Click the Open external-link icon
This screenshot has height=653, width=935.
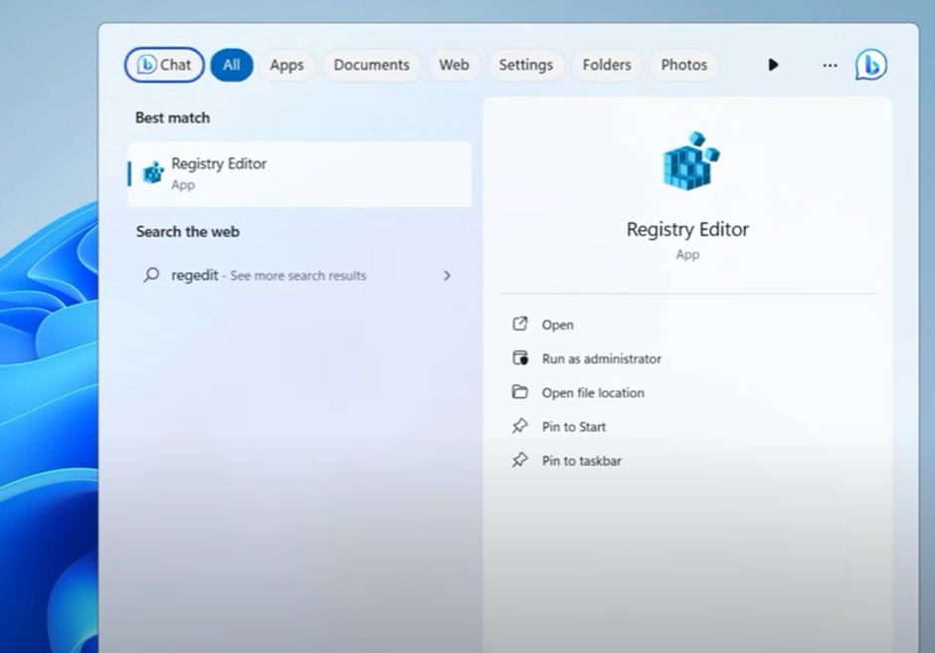point(521,325)
